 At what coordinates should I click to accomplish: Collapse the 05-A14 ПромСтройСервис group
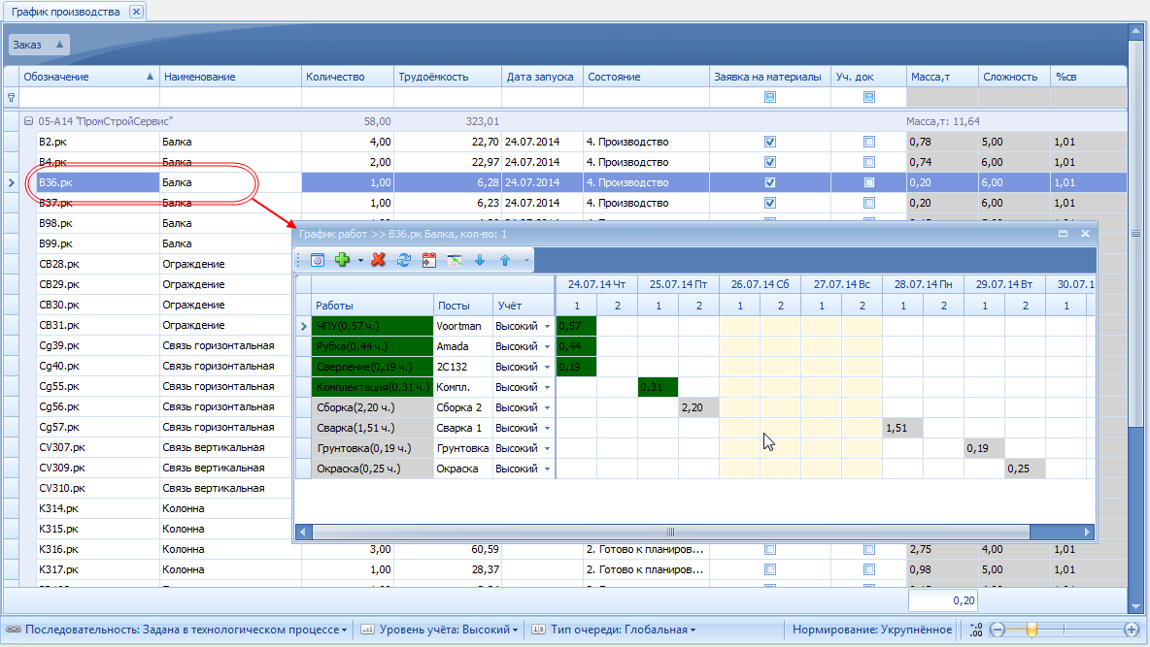click(28, 122)
